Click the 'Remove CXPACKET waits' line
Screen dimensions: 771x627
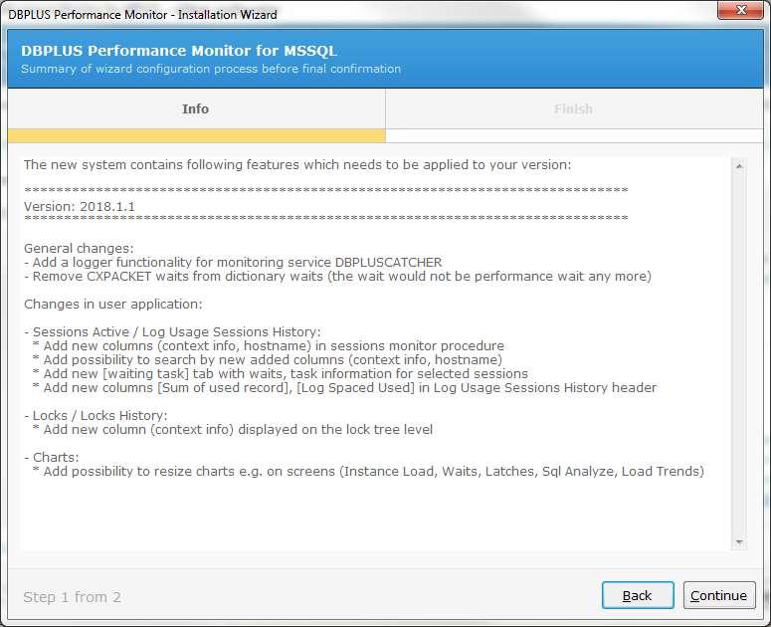338,276
